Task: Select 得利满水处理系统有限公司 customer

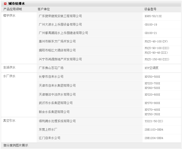Action: 57,121
